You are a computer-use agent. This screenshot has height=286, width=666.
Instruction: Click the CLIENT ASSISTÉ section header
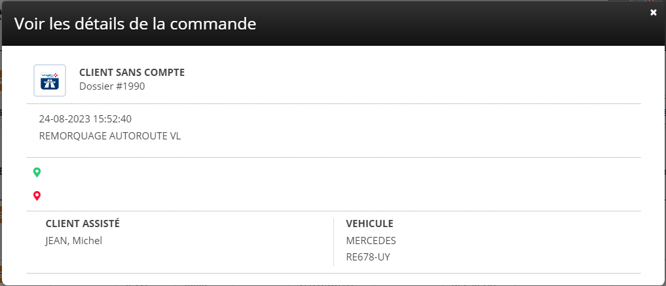pyautogui.click(x=83, y=224)
